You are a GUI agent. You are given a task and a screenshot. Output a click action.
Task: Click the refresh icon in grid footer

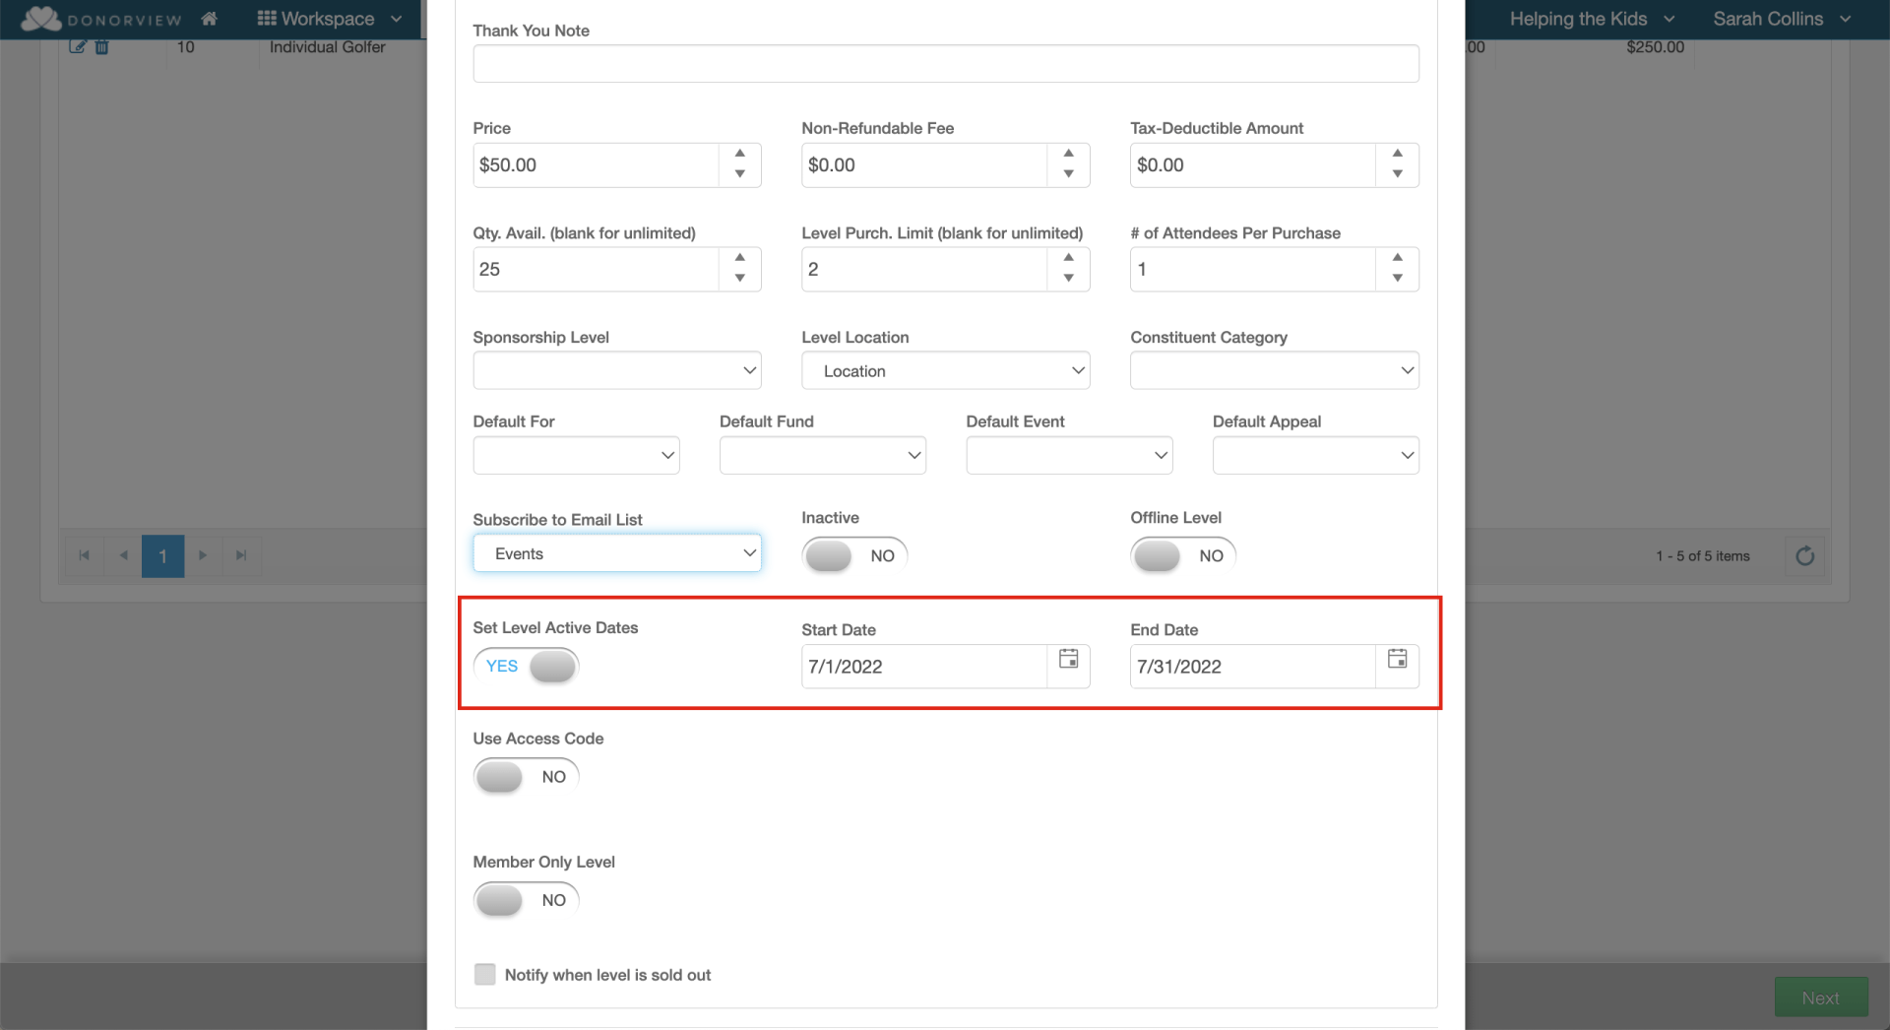coord(1804,556)
